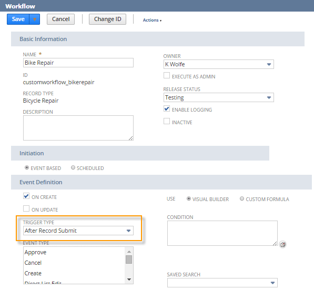Check the On Update checkbox
The width and height of the screenshot is (314, 289).
point(26,208)
